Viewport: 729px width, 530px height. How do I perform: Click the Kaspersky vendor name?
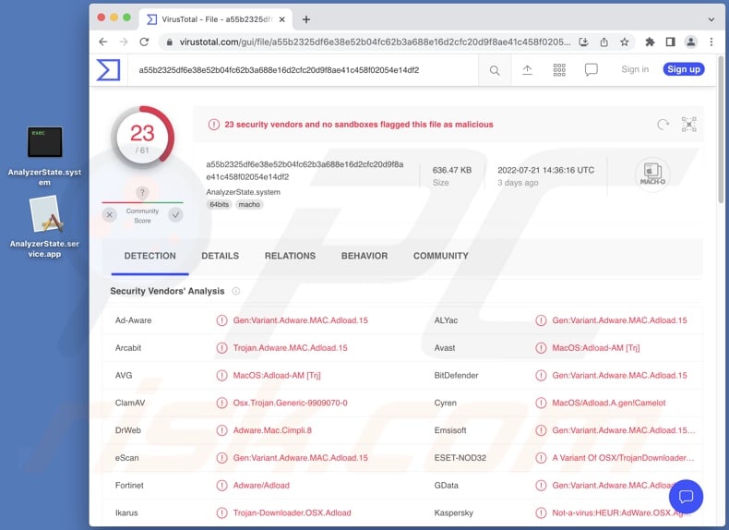point(453,512)
